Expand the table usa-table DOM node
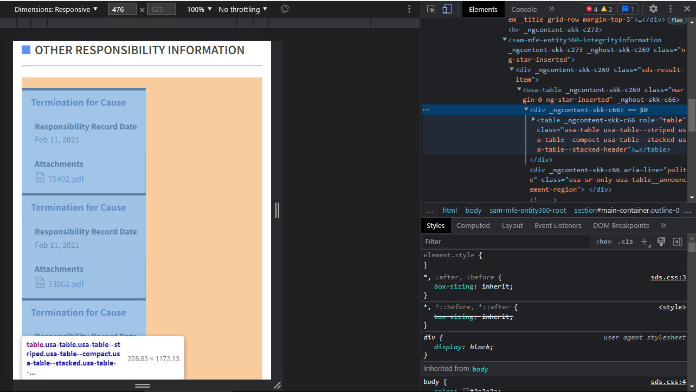 pos(534,120)
